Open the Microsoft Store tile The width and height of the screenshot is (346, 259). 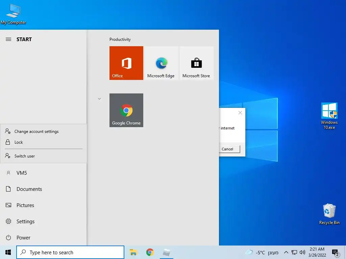(196, 63)
